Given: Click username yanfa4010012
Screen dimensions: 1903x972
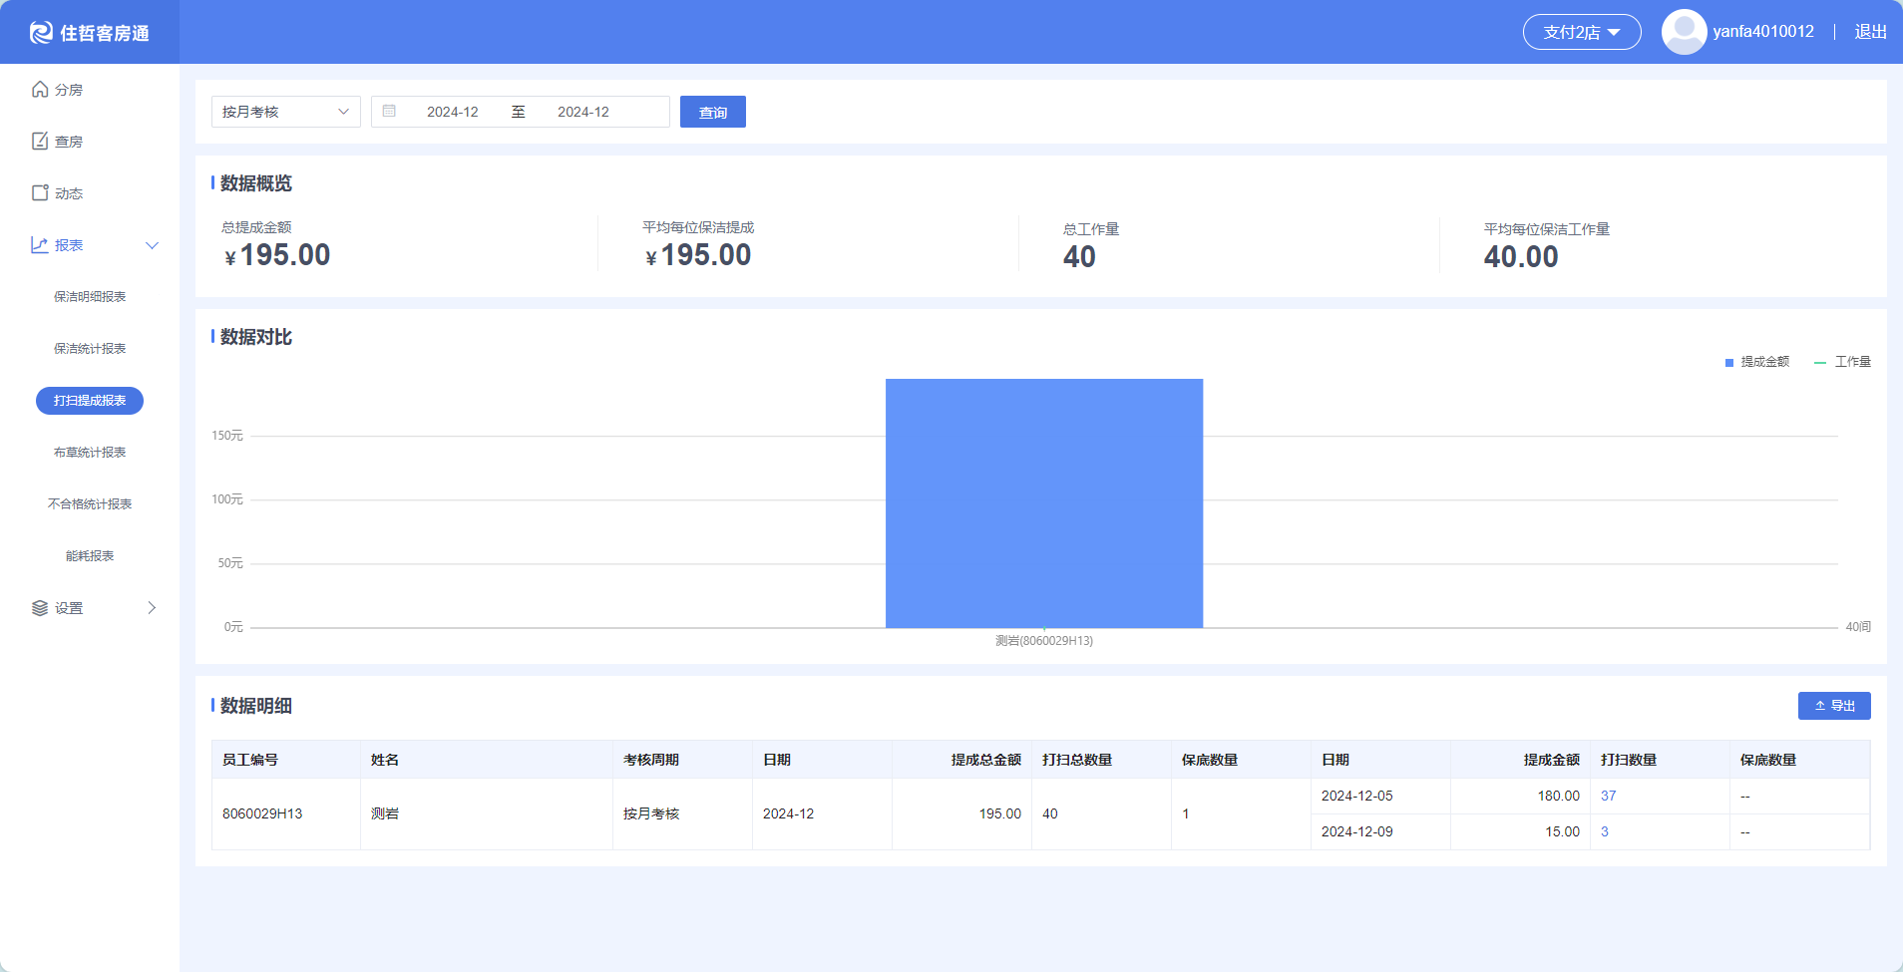Looking at the screenshot, I should (x=1763, y=32).
